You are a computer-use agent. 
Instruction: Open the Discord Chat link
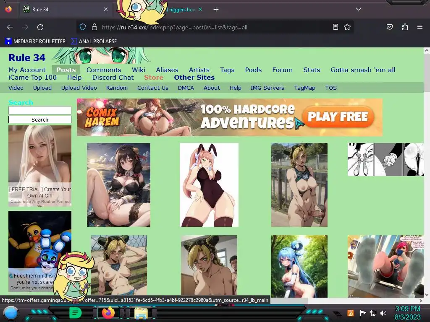[x=113, y=78]
